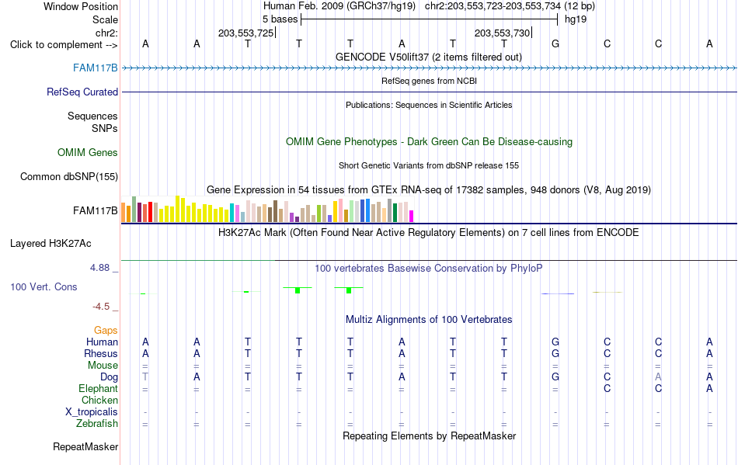Click the Dog species label
This screenshot has height=465, width=738.
coord(110,377)
